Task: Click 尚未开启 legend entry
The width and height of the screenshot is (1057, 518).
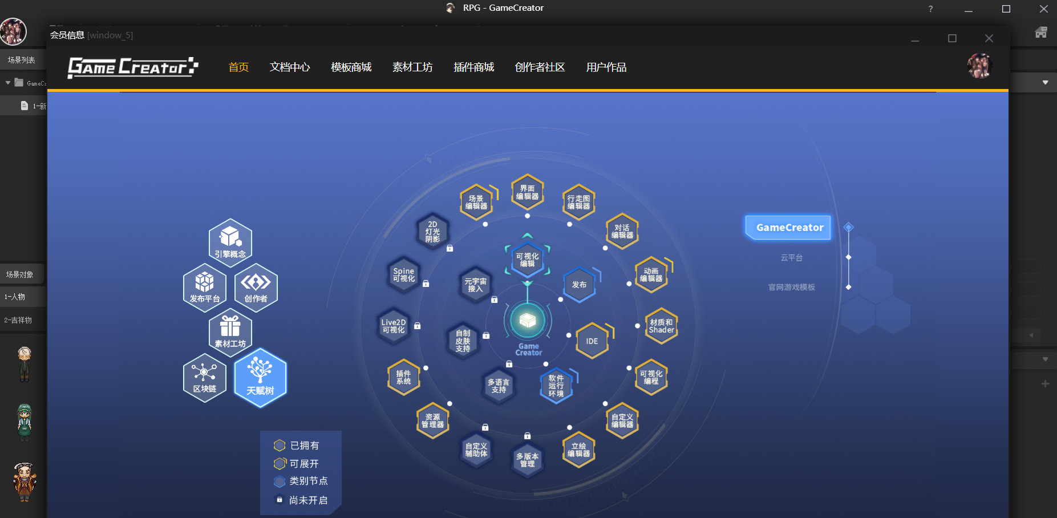Action: click(x=301, y=500)
